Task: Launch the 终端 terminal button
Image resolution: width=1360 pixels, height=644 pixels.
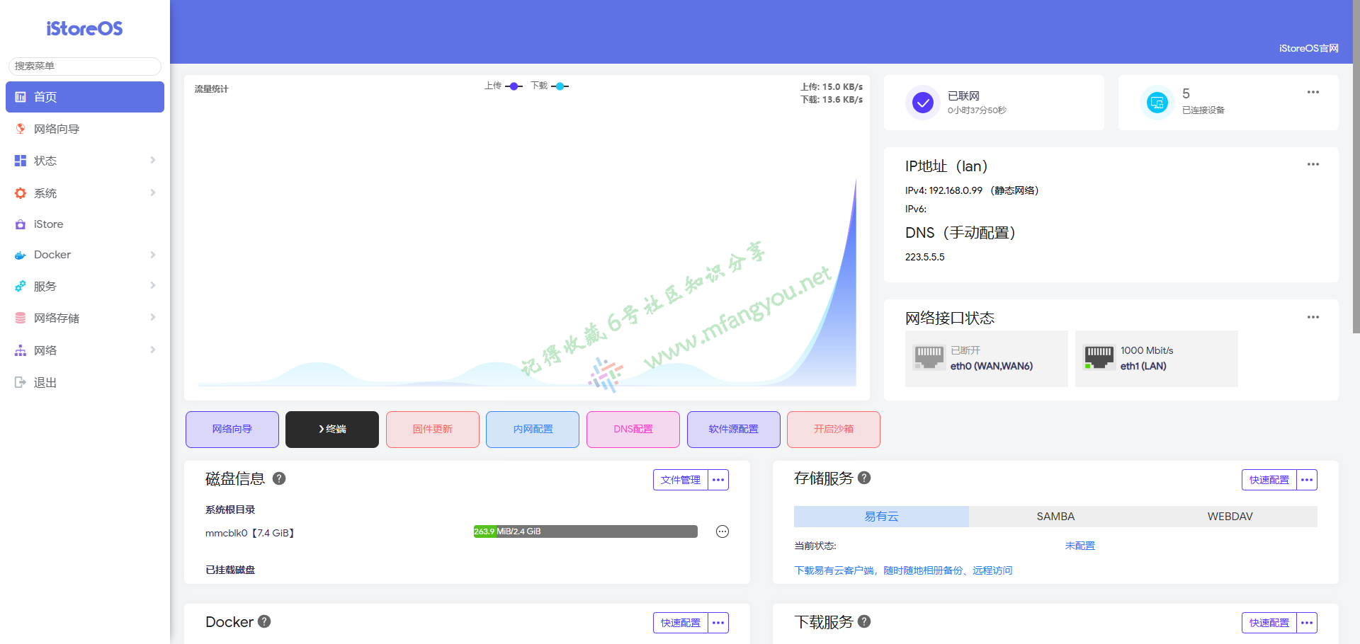Action: (331, 430)
